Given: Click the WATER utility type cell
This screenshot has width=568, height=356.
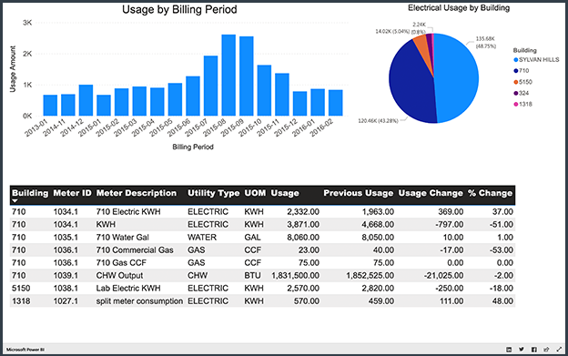Looking at the screenshot, I should pos(202,238).
